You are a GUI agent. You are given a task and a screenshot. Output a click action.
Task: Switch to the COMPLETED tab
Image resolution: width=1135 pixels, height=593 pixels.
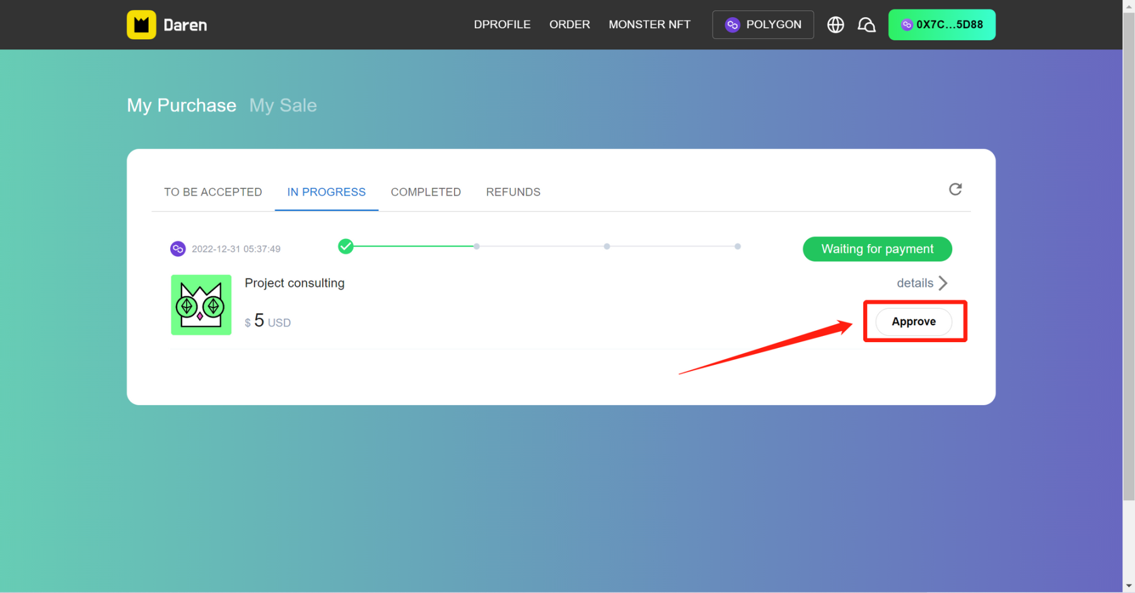click(426, 192)
